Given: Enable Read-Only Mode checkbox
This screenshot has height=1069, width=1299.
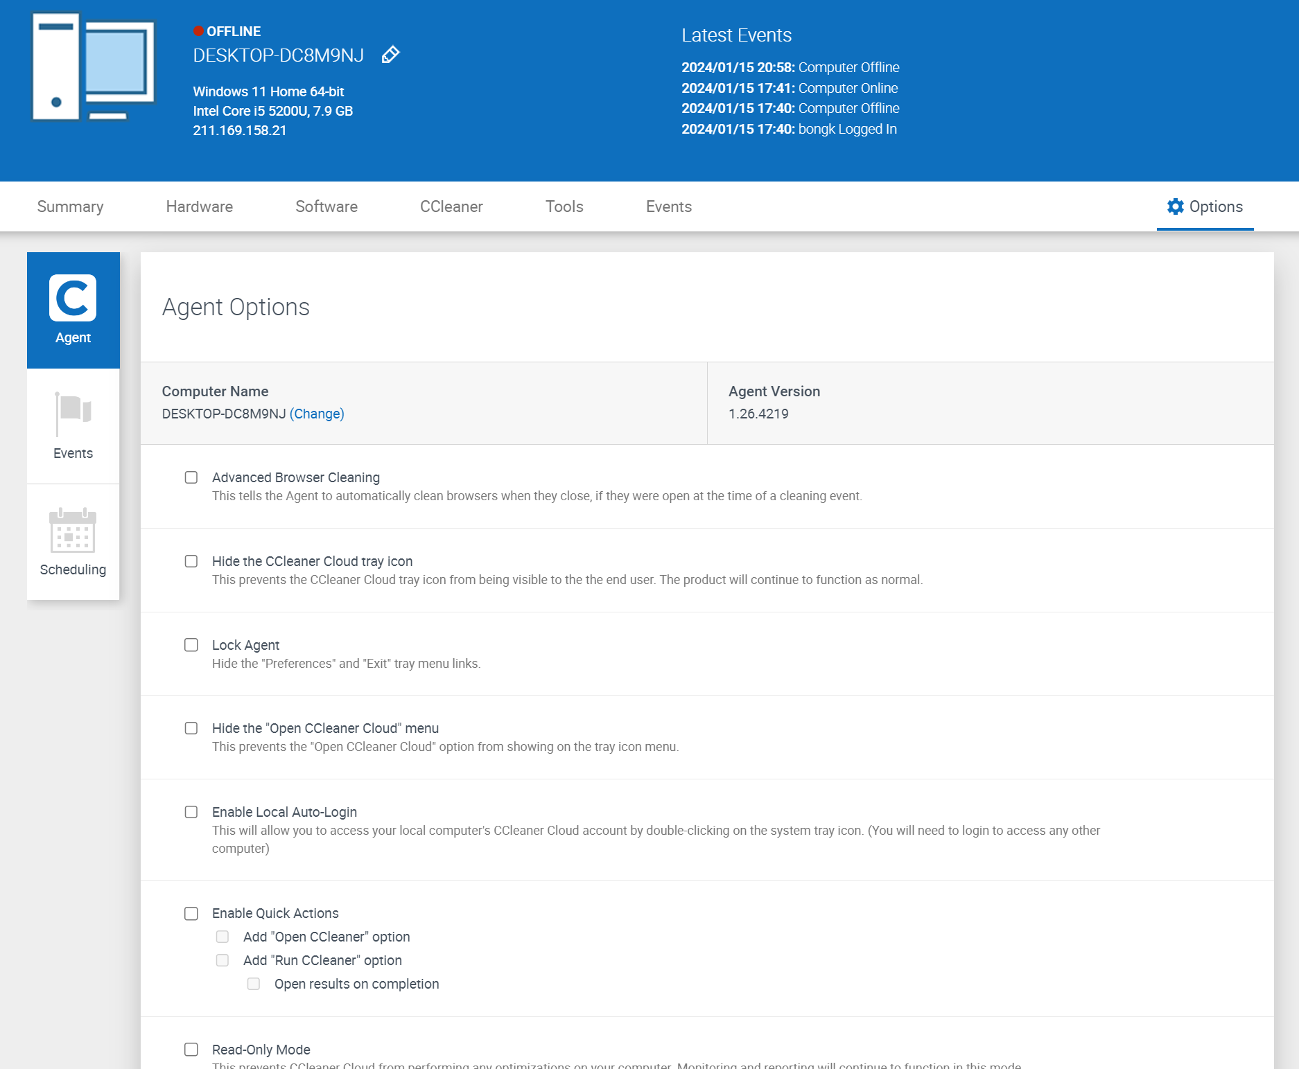Looking at the screenshot, I should [191, 1050].
